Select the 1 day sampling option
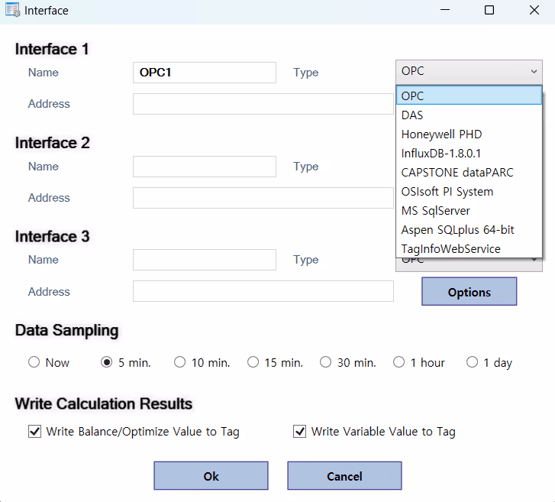 [x=473, y=362]
